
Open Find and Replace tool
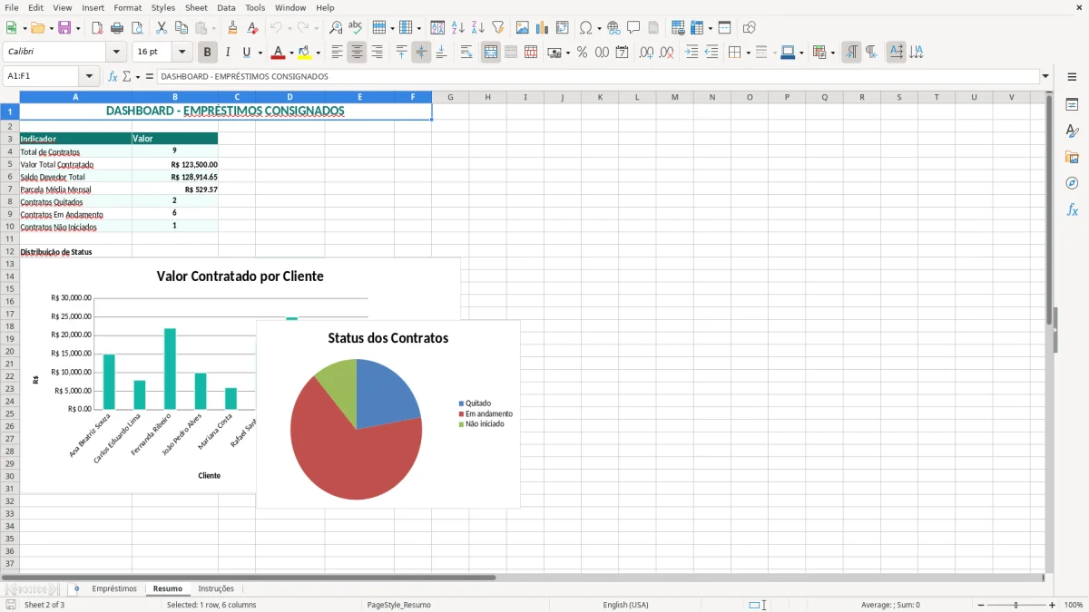click(336, 28)
